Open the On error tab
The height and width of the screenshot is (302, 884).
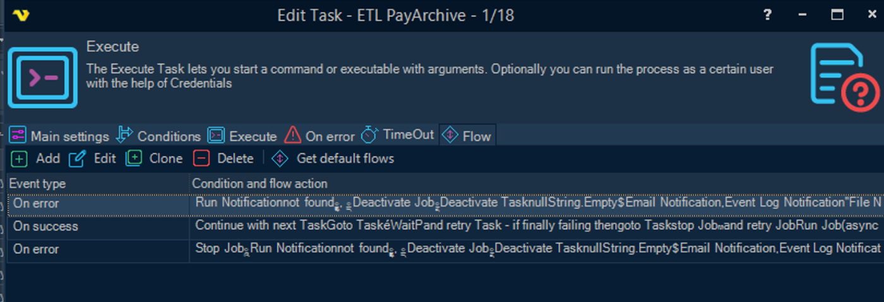[x=320, y=136]
